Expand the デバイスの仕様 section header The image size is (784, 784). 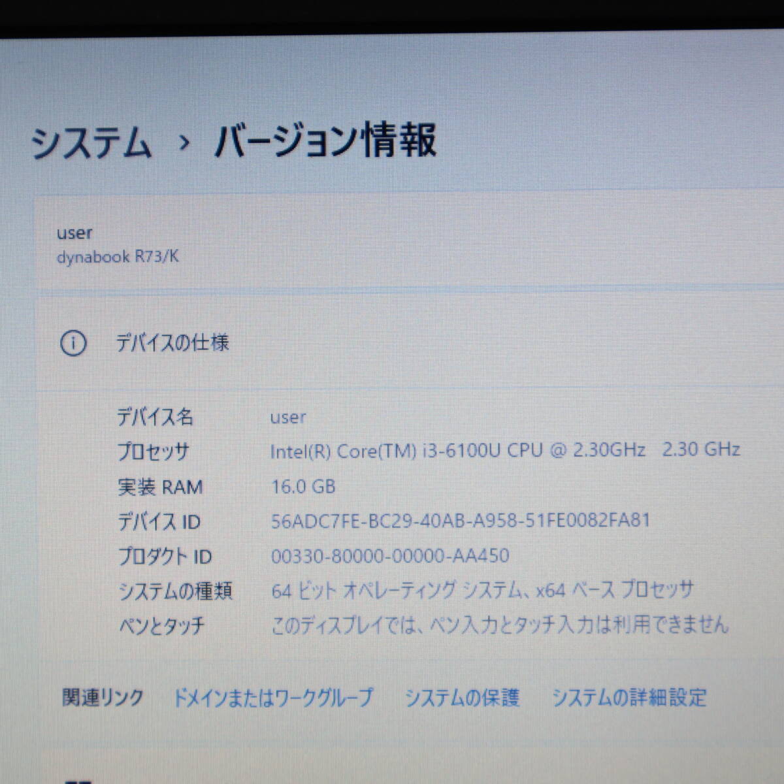click(410, 343)
